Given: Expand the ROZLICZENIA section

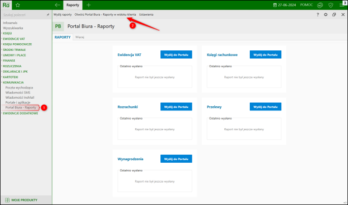Looking at the screenshot, I should coord(12,66).
